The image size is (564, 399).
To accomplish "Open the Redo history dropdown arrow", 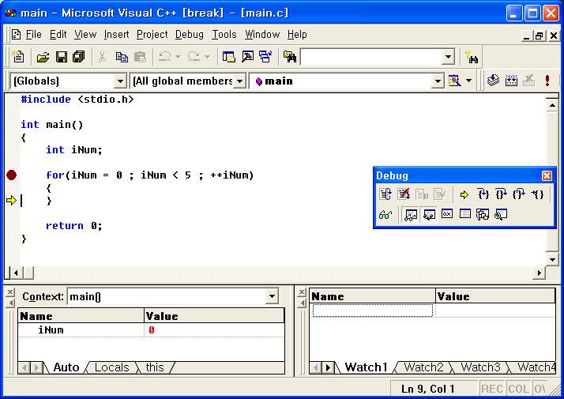I will click(207, 57).
